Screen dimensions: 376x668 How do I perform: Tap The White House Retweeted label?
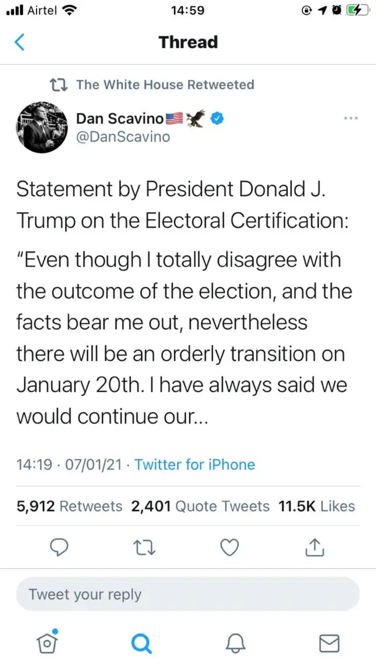click(x=164, y=85)
